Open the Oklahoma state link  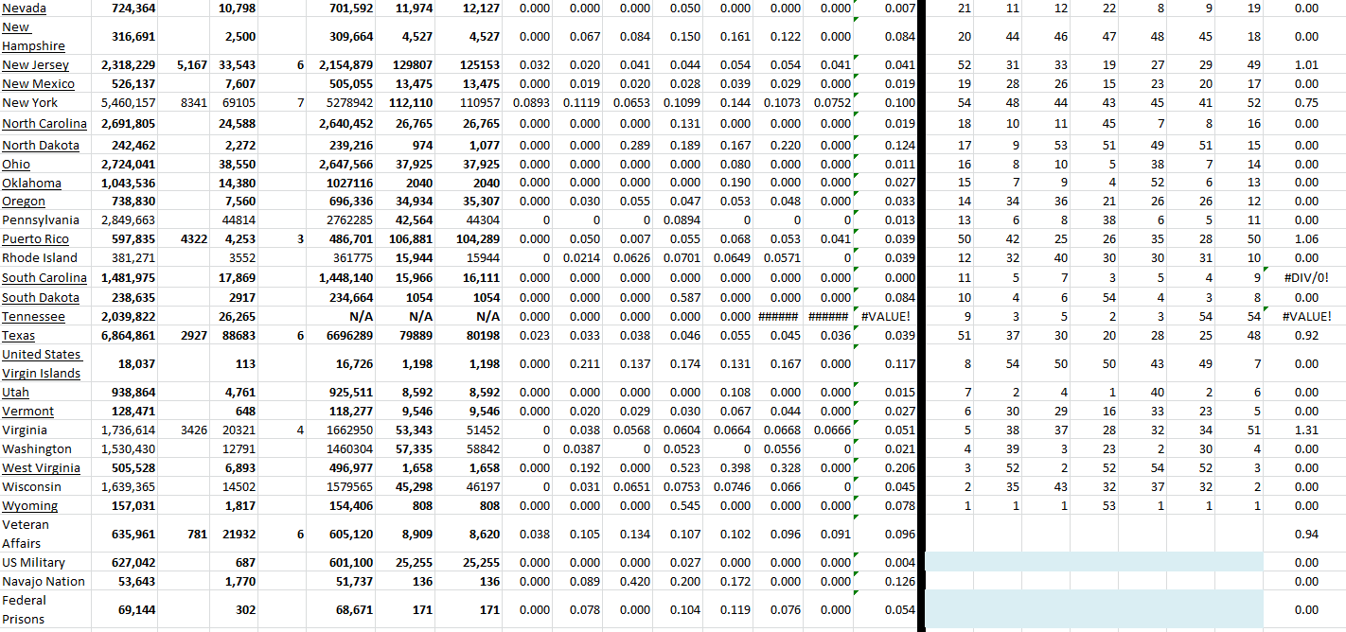(x=31, y=184)
